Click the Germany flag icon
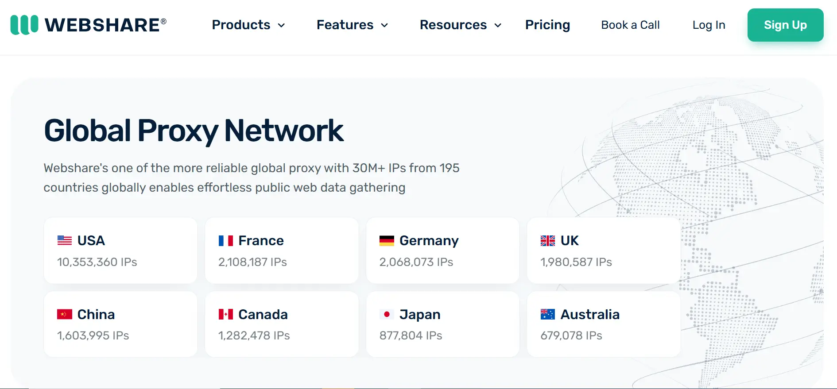 coord(387,240)
